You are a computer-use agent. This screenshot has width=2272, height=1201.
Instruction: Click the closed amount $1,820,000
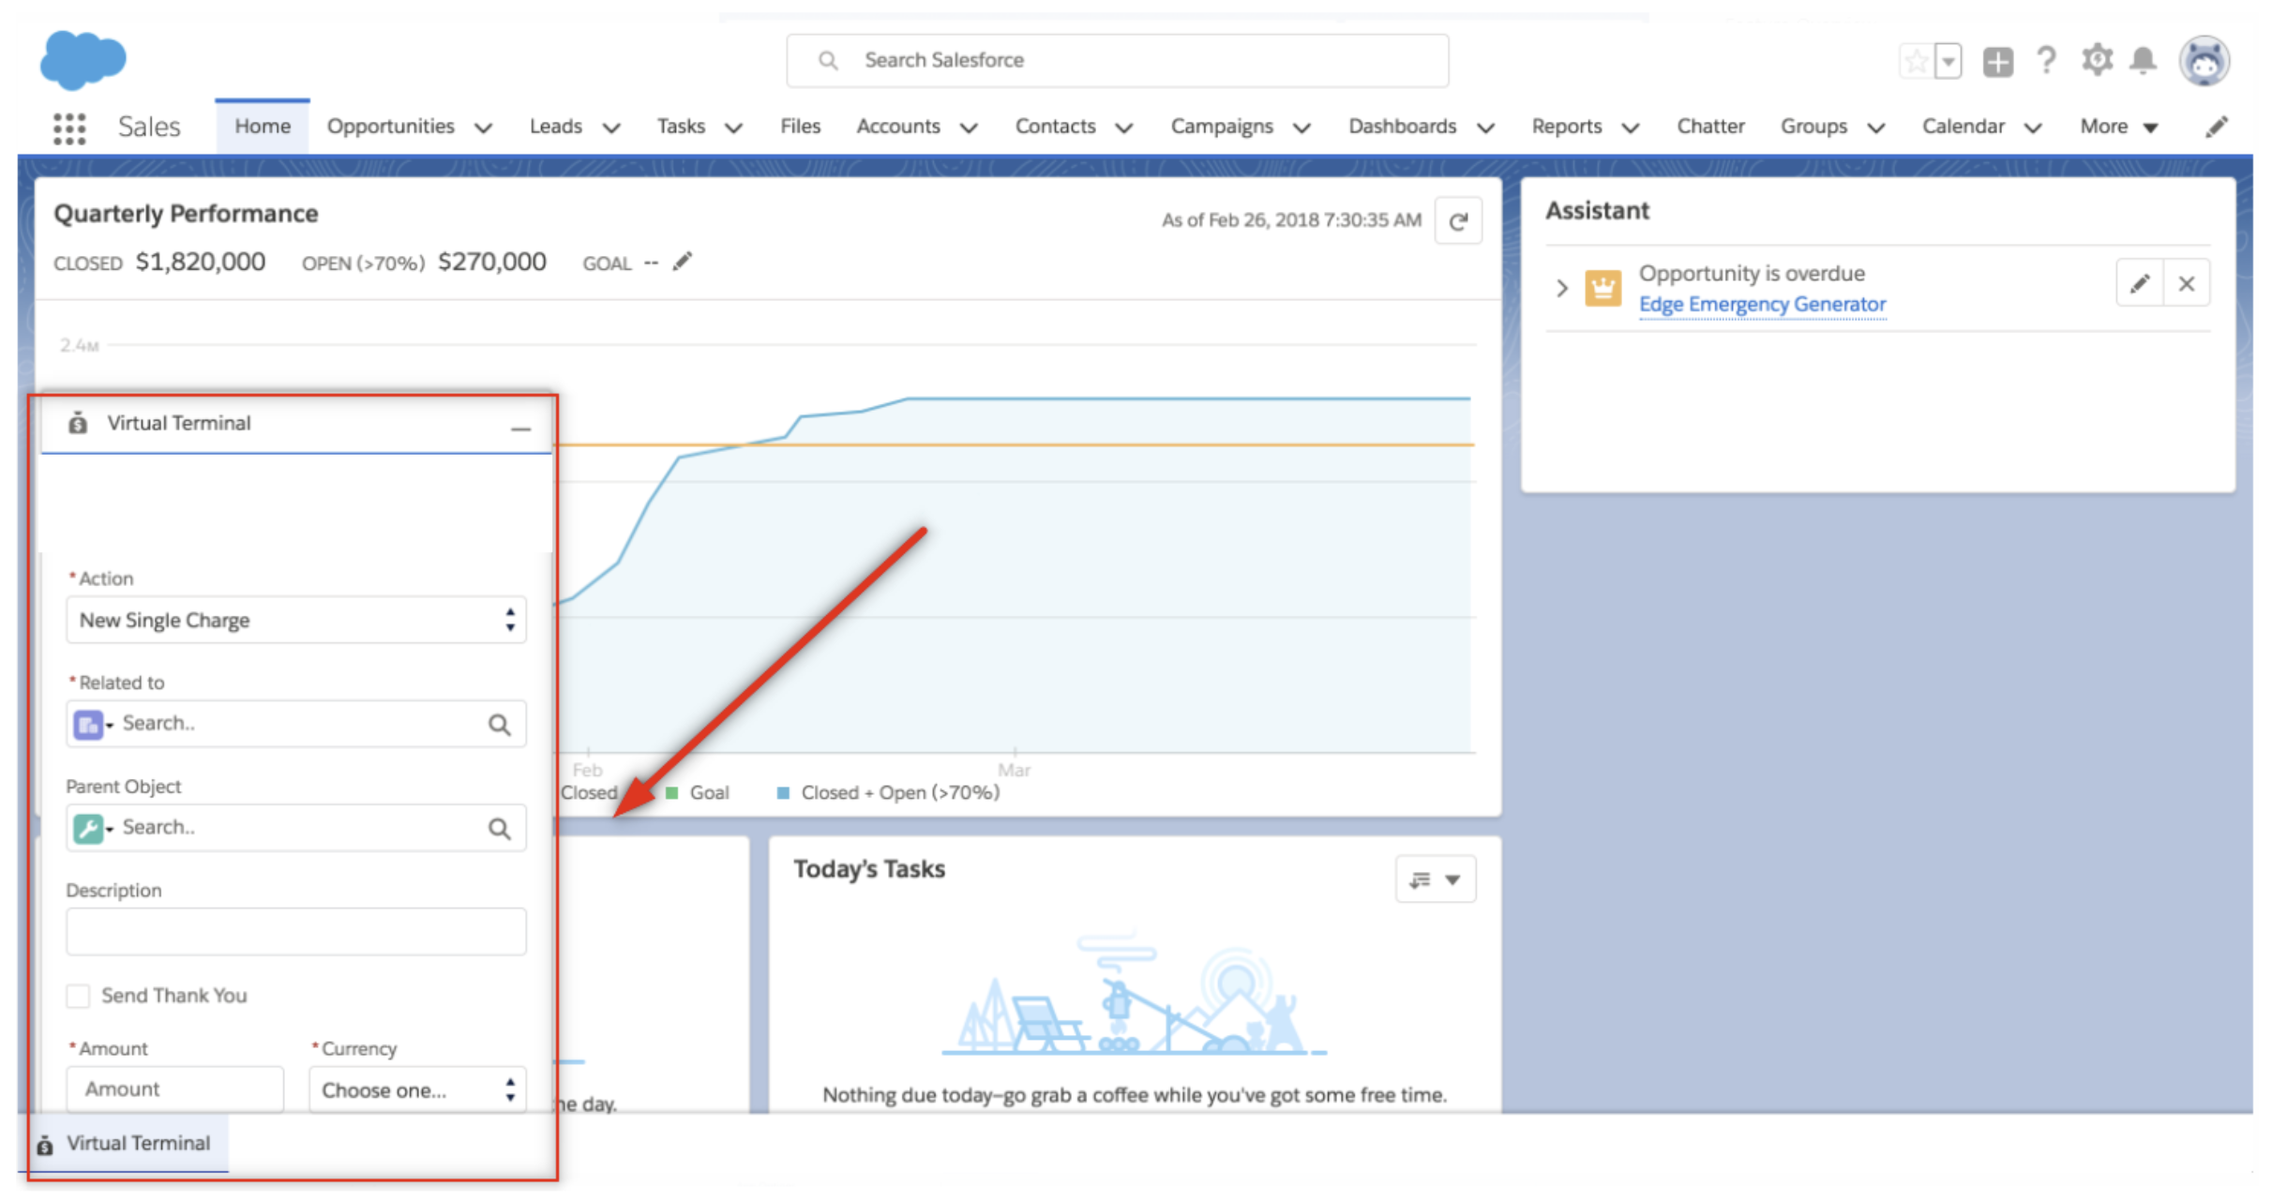201,262
